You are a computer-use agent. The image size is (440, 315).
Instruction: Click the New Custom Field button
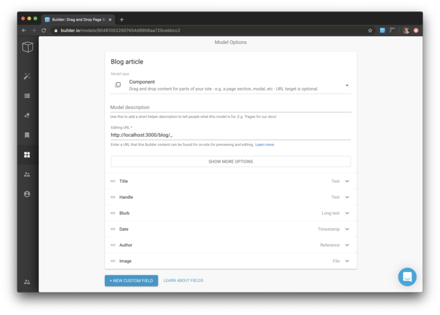click(131, 281)
